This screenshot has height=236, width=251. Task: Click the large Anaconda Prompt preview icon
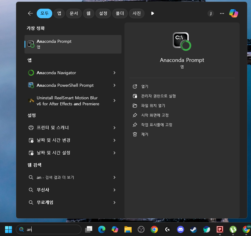182,42
